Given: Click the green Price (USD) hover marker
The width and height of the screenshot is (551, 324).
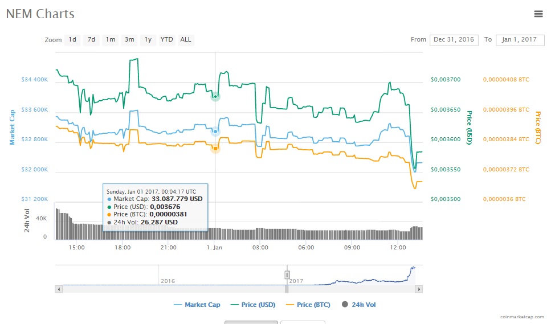Looking at the screenshot, I should click(215, 96).
